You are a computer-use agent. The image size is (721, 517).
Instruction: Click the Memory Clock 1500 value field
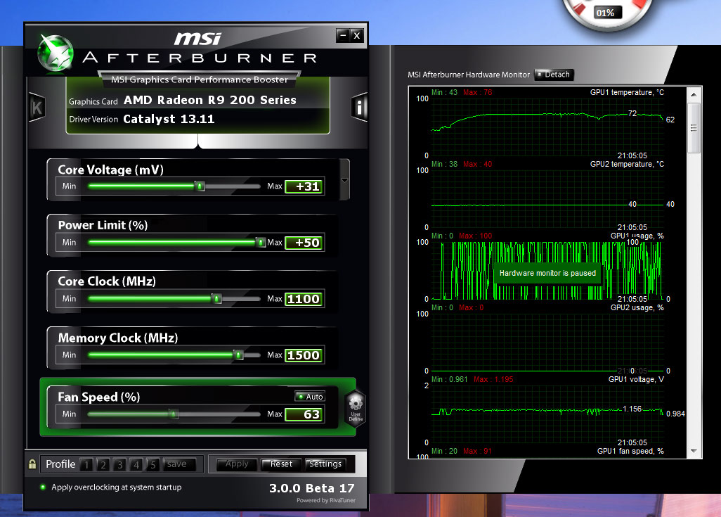pos(304,355)
